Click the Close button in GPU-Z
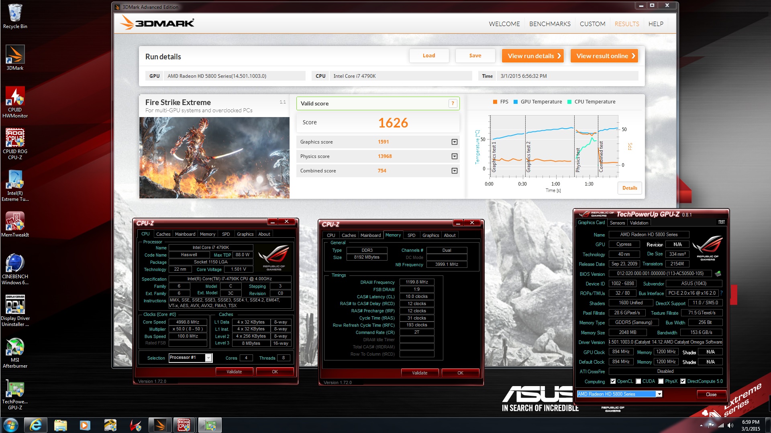 711,395
